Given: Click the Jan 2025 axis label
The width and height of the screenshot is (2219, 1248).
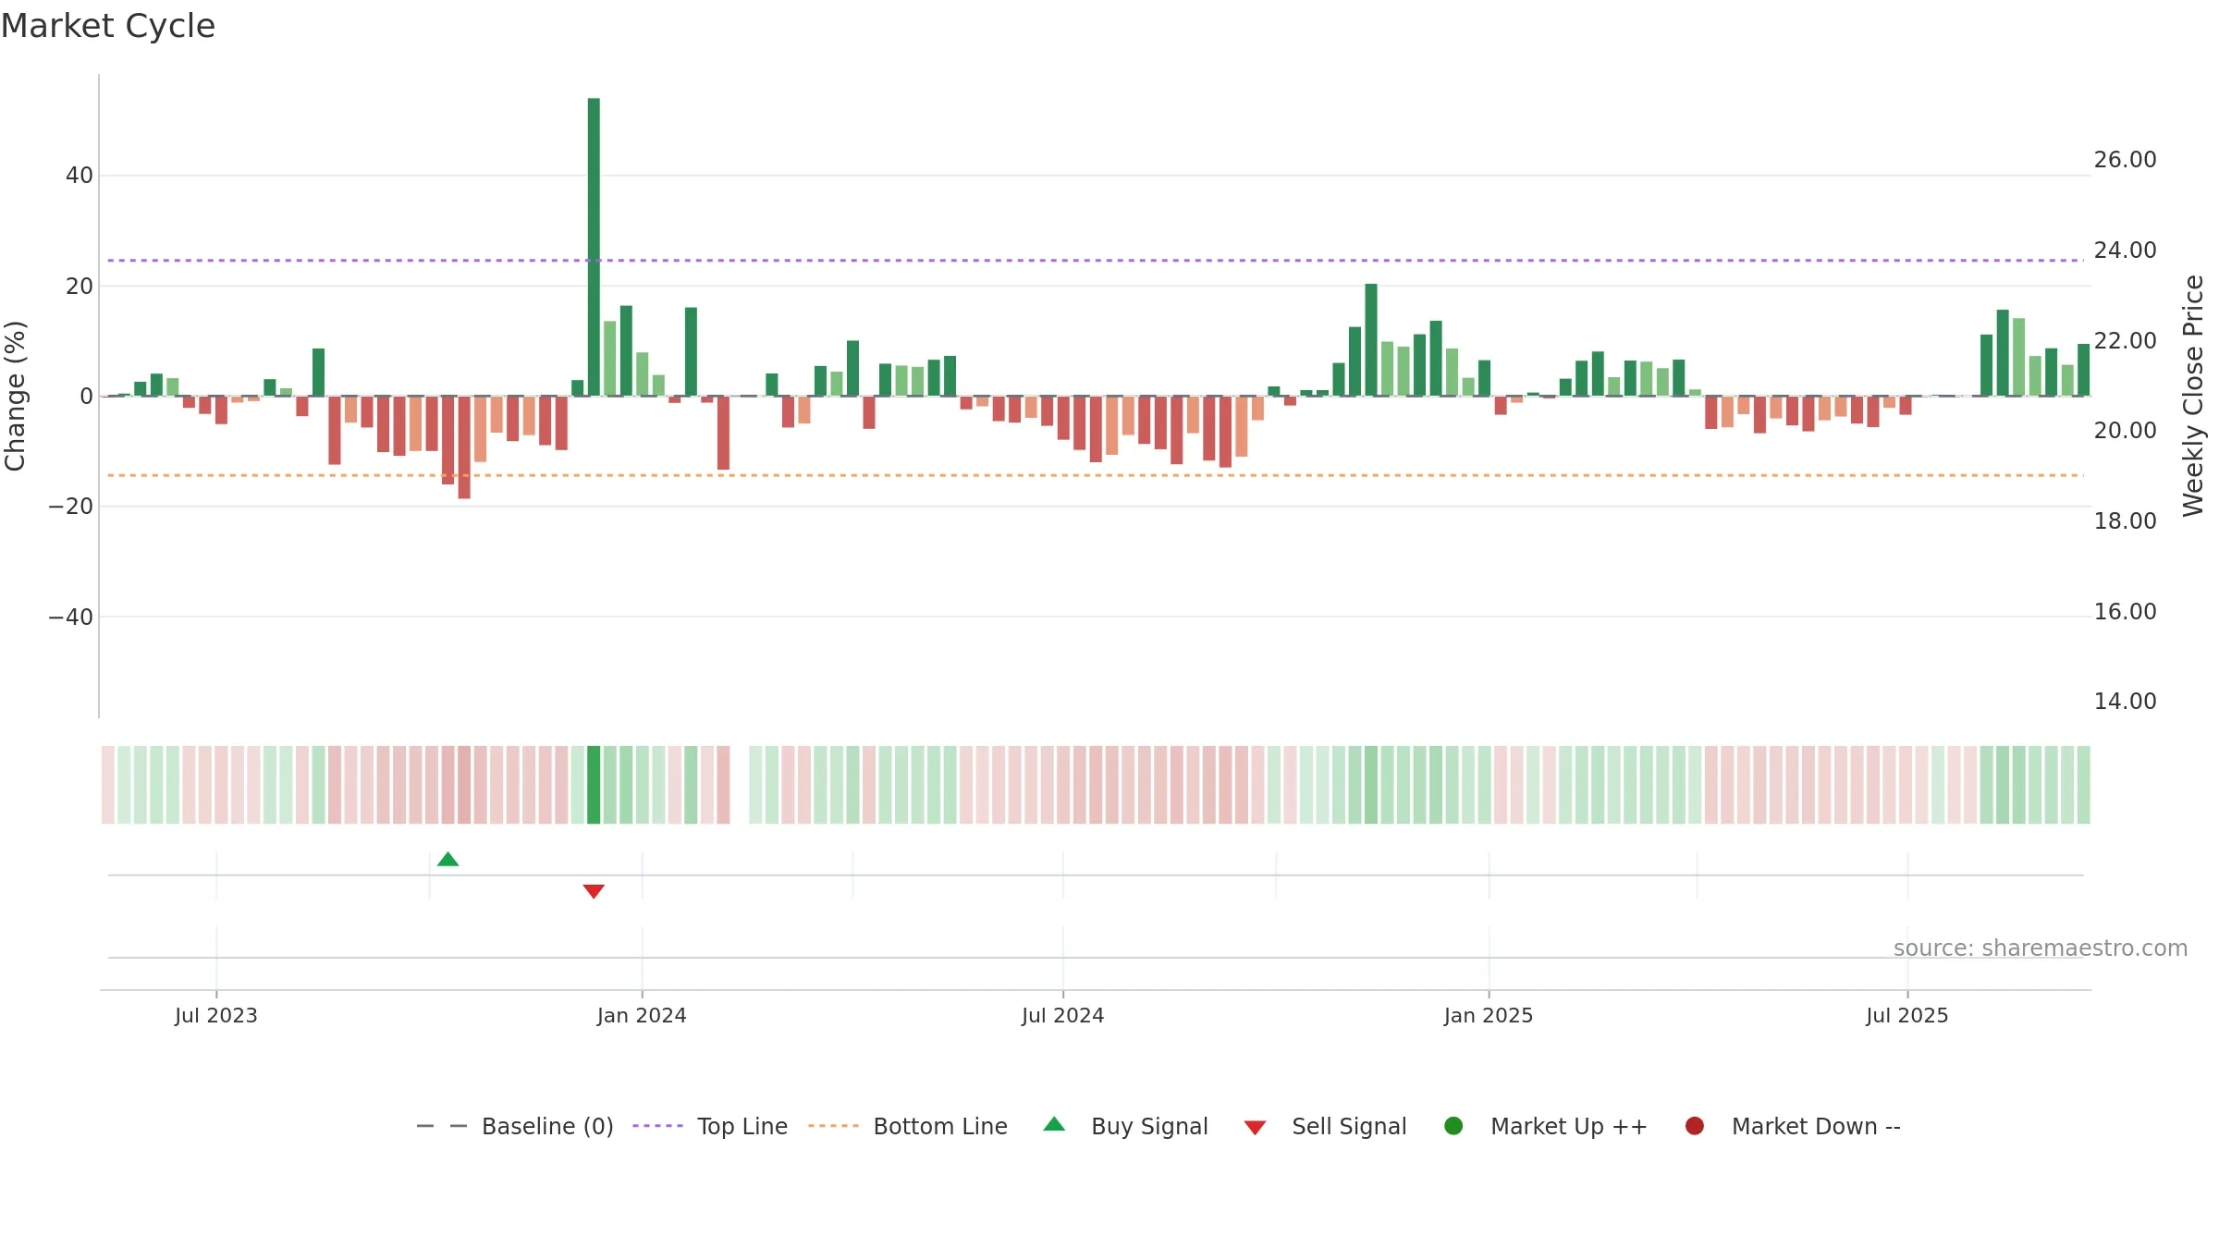Looking at the screenshot, I should 1489,1015.
